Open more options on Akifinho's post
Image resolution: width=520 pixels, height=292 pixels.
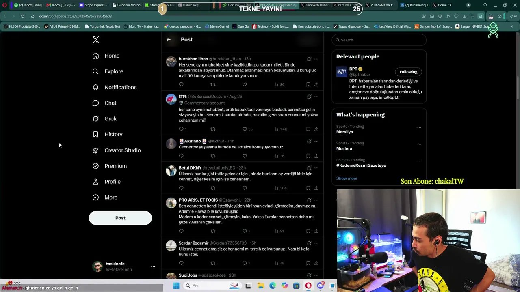coord(316,141)
